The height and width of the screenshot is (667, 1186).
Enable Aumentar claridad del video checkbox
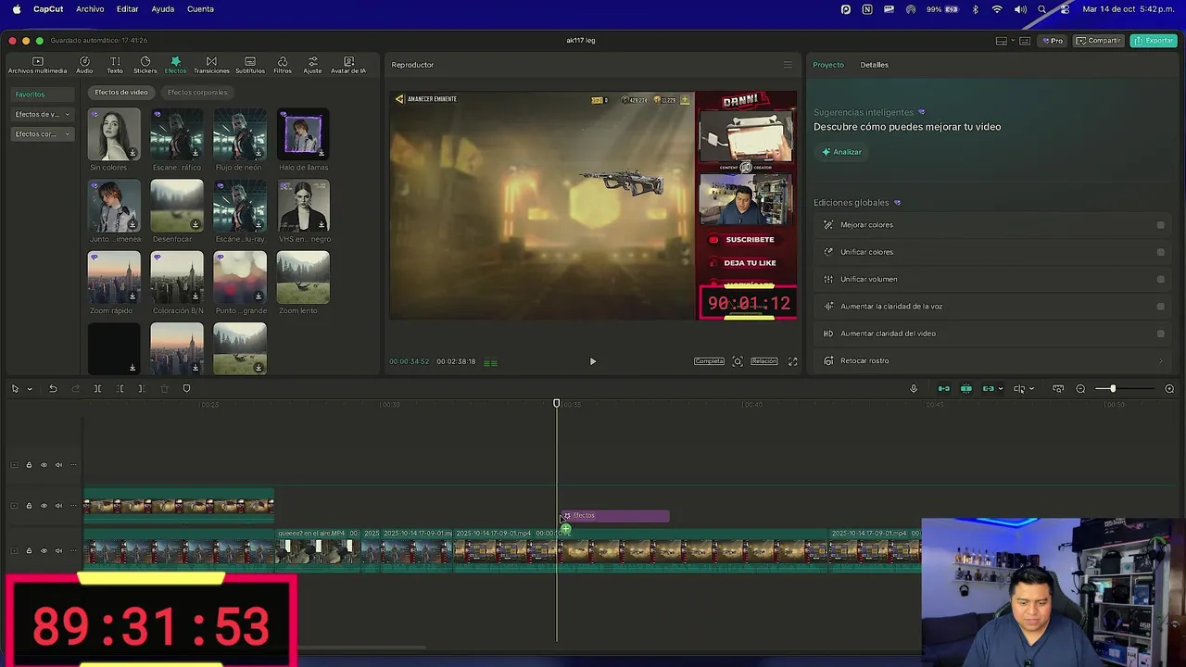[x=1160, y=333]
